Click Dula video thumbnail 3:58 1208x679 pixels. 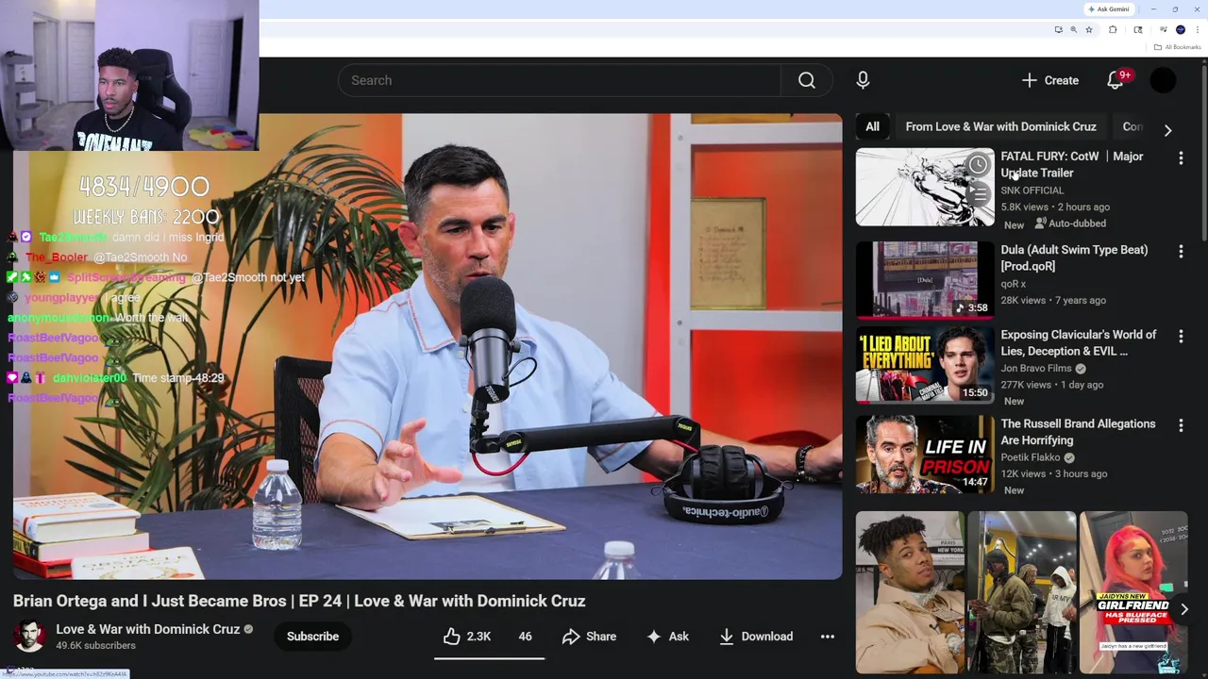tap(925, 280)
